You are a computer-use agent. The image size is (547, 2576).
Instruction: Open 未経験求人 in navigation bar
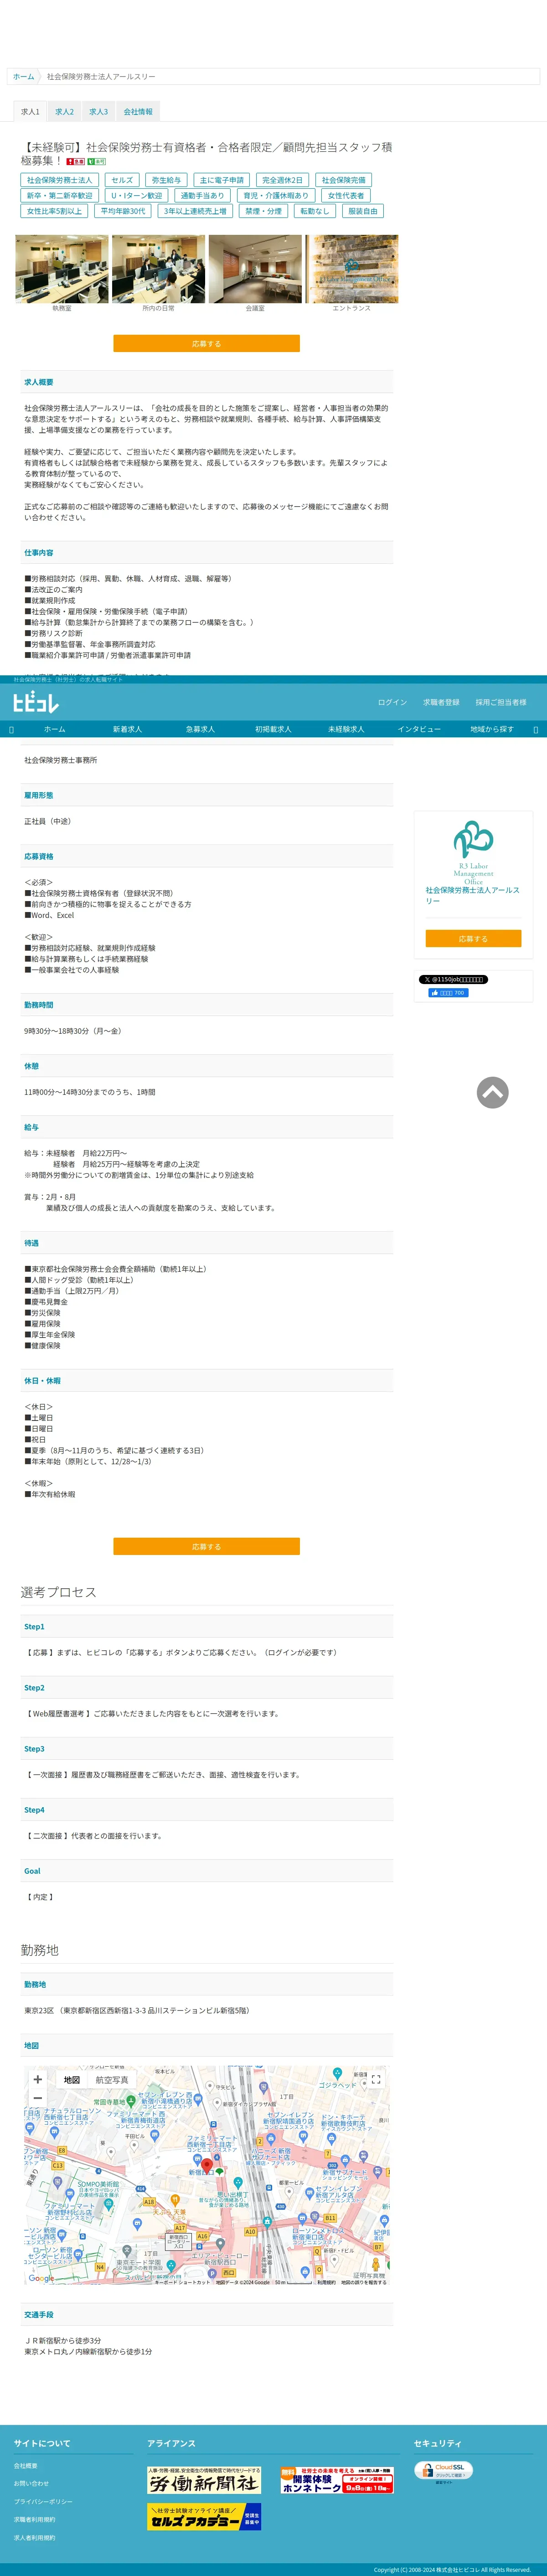pyautogui.click(x=346, y=729)
